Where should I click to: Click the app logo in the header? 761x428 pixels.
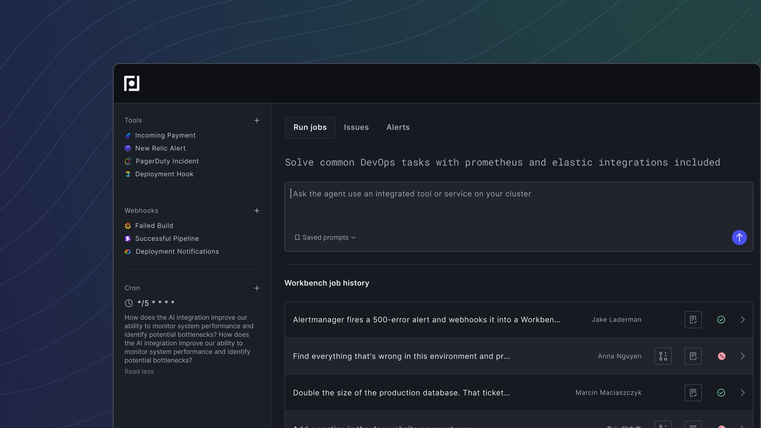[132, 84]
